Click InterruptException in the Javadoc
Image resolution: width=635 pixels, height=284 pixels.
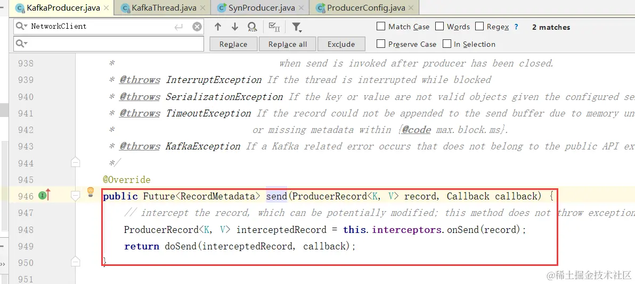pos(214,80)
